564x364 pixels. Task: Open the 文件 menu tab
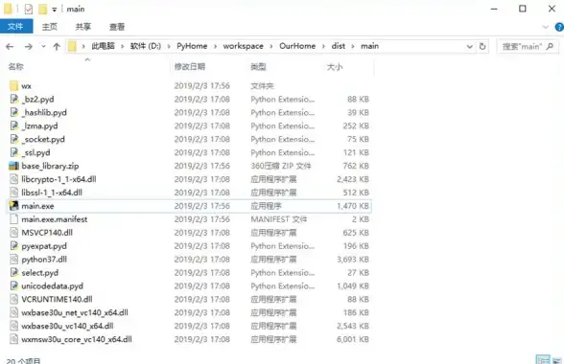[16, 27]
